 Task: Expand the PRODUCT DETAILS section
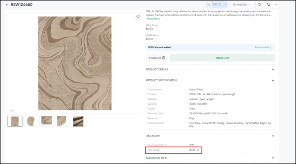click(210, 69)
